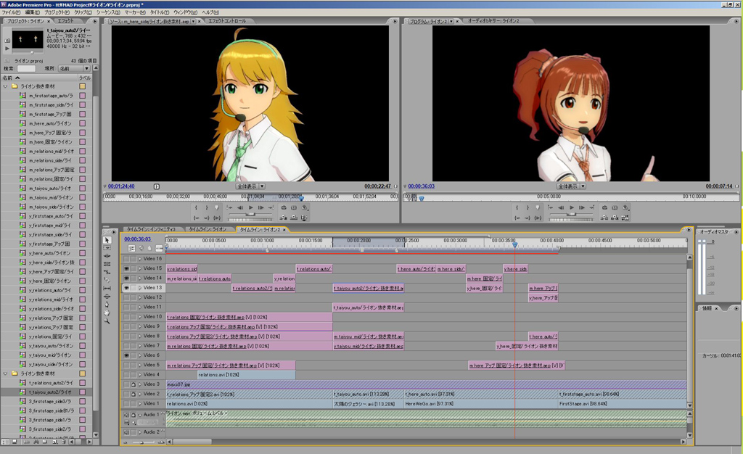Switch to エフェクト tab in project panel

66,21
